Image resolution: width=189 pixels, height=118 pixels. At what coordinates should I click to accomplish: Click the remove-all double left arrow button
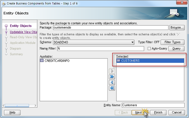tap(112, 88)
